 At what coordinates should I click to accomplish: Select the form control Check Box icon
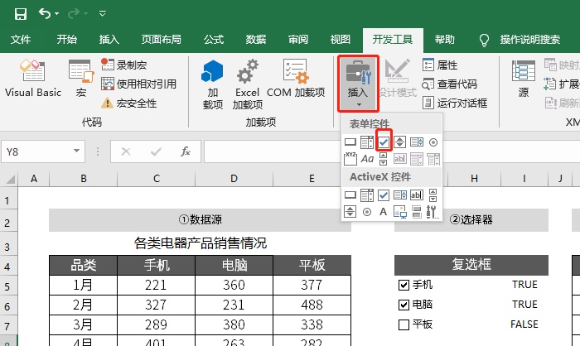[x=384, y=142]
